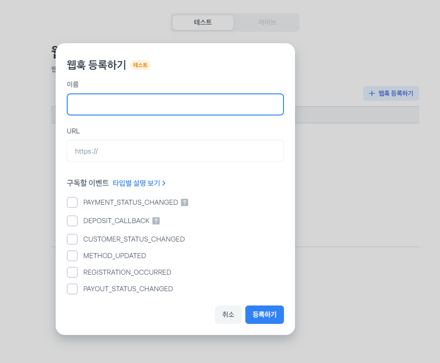Select the CUSTOMER_STATUS_CHANGED event
The image size is (440, 363).
[x=72, y=239]
